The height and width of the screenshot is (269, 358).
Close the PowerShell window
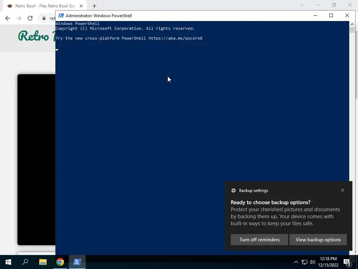click(347, 15)
